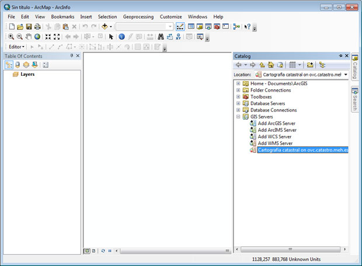The image size is (362, 266).
Task: Open the Search side tab
Action: coord(355,99)
